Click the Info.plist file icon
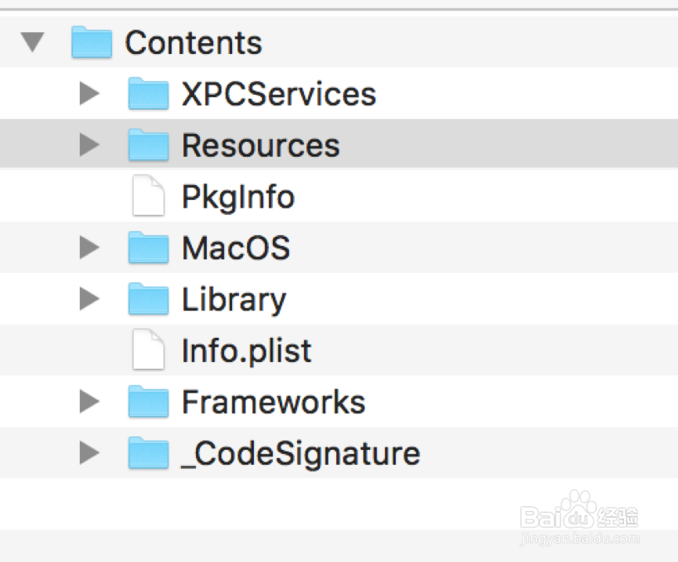 [x=147, y=350]
